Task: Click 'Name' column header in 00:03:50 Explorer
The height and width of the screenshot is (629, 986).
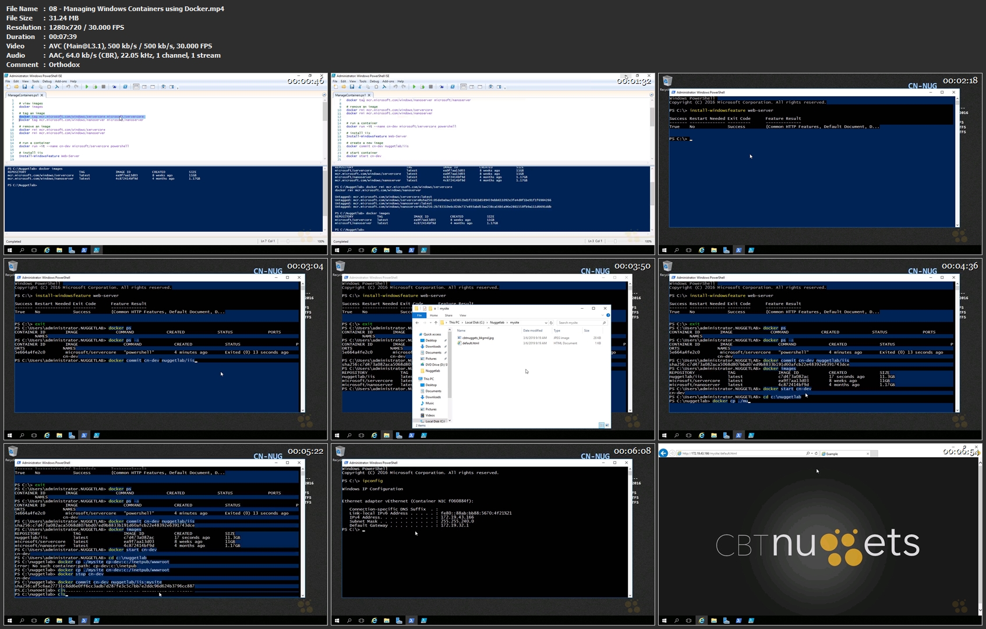Action: (x=462, y=330)
